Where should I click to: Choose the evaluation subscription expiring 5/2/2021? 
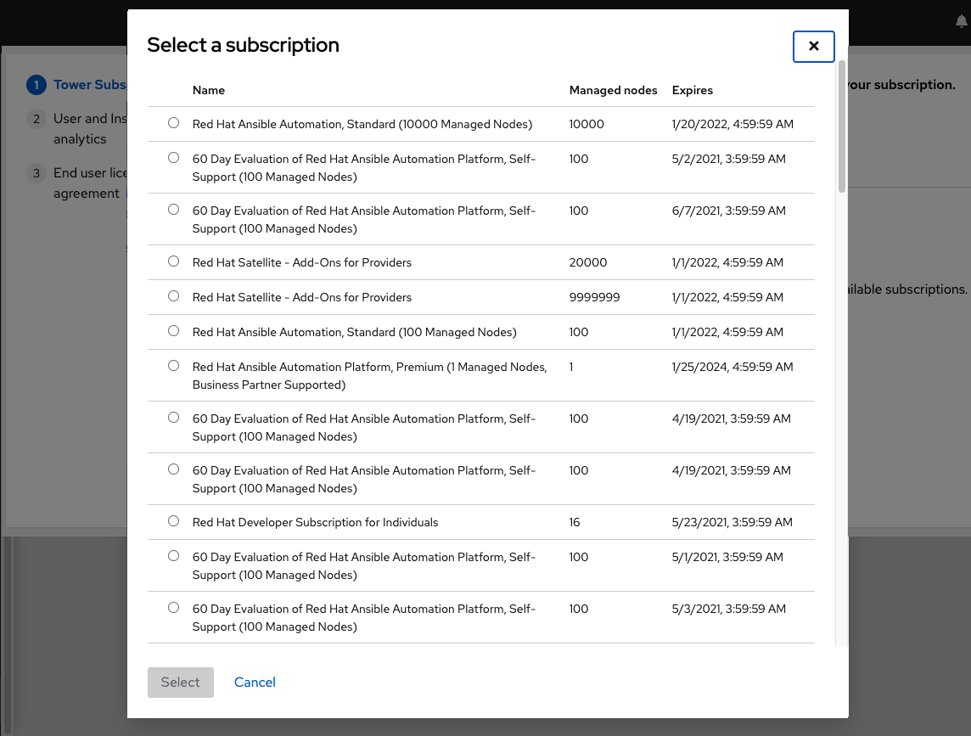pyautogui.click(x=174, y=158)
